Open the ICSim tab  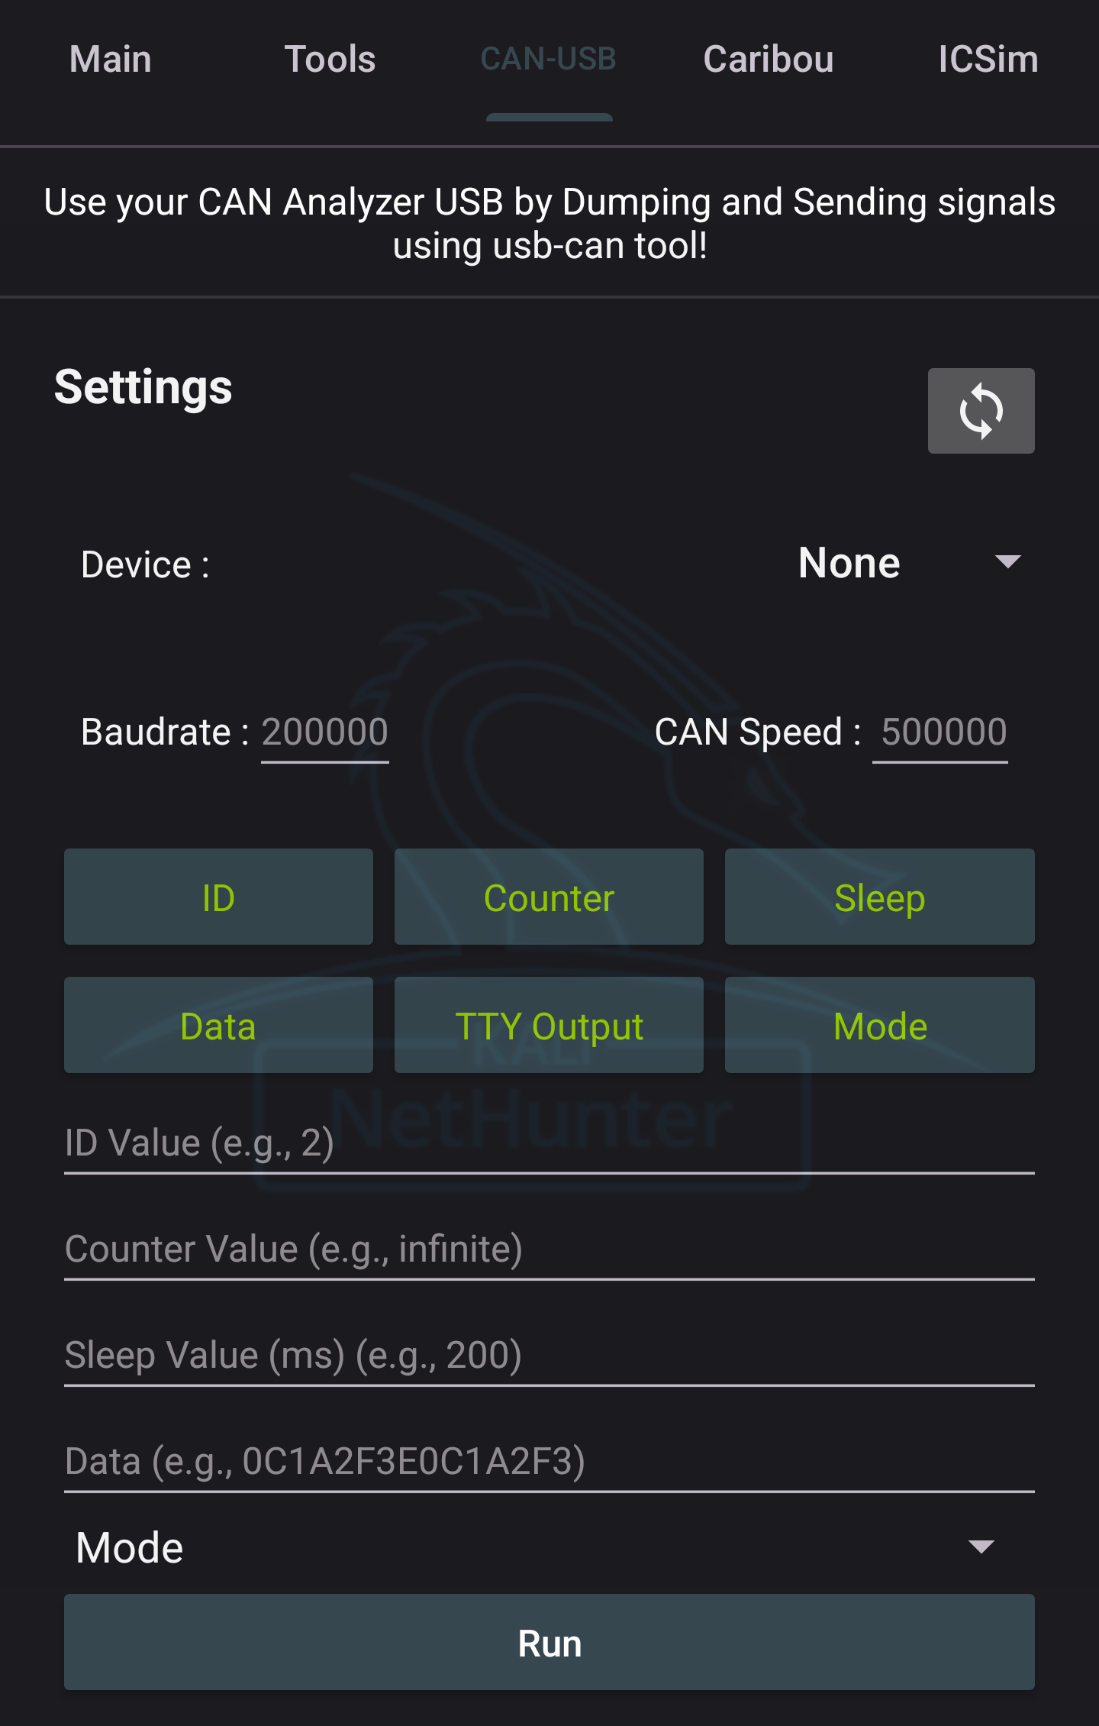click(x=988, y=60)
